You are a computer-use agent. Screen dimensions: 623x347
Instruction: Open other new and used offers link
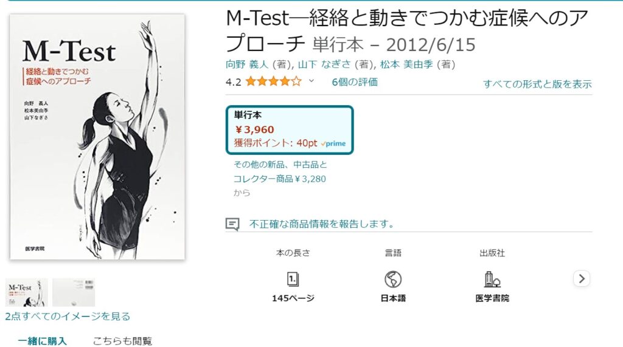280,171
